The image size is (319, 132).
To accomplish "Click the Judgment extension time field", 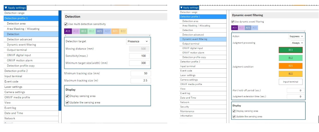I will [x=296, y=96].
